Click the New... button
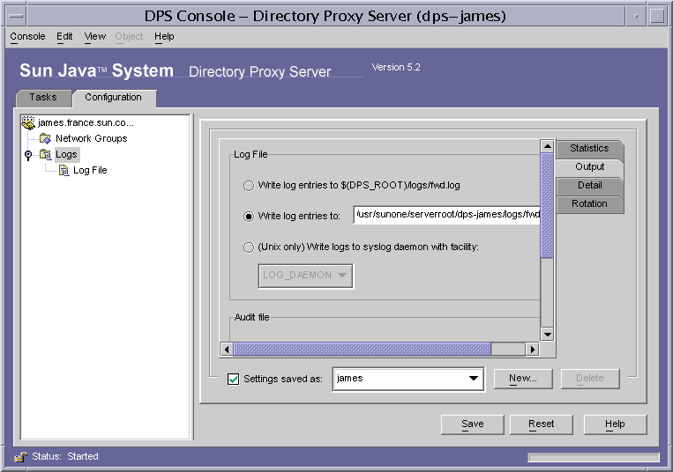Viewport: 673px width, 472px height. click(523, 379)
